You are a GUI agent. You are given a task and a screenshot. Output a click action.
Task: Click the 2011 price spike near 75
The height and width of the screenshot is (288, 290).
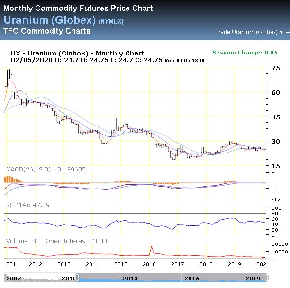click(x=9, y=71)
